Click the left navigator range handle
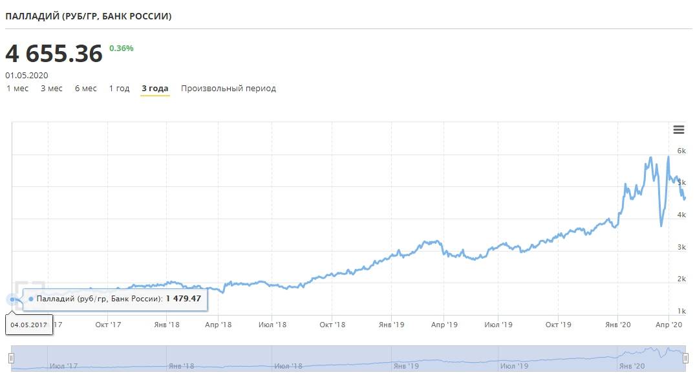The image size is (695, 377). tap(11, 358)
